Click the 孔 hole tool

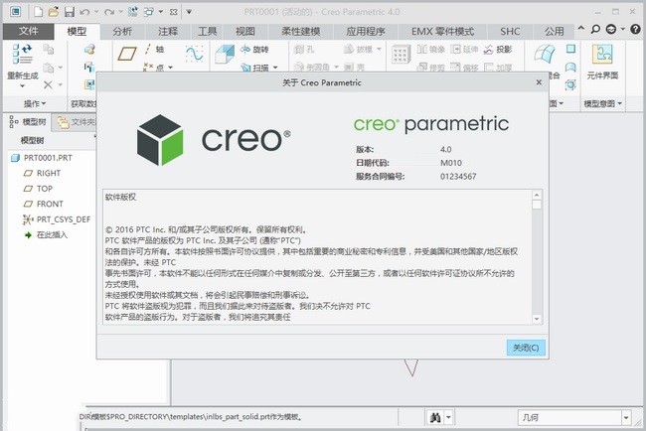coord(304,50)
